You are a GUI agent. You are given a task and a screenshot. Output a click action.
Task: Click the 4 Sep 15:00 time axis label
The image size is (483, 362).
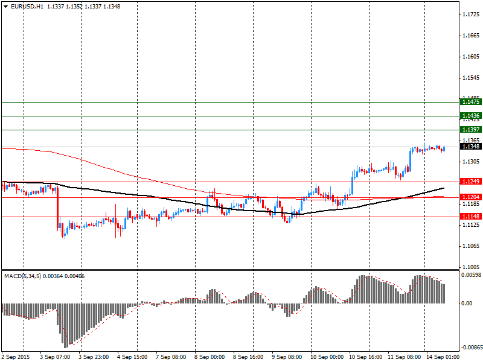[132, 357]
